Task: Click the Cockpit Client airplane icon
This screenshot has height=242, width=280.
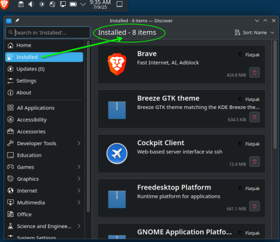Action: pyautogui.click(x=117, y=153)
